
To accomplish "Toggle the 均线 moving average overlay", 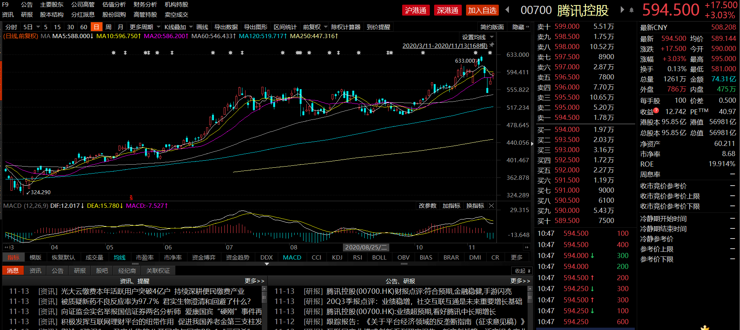I will (x=120, y=258).
